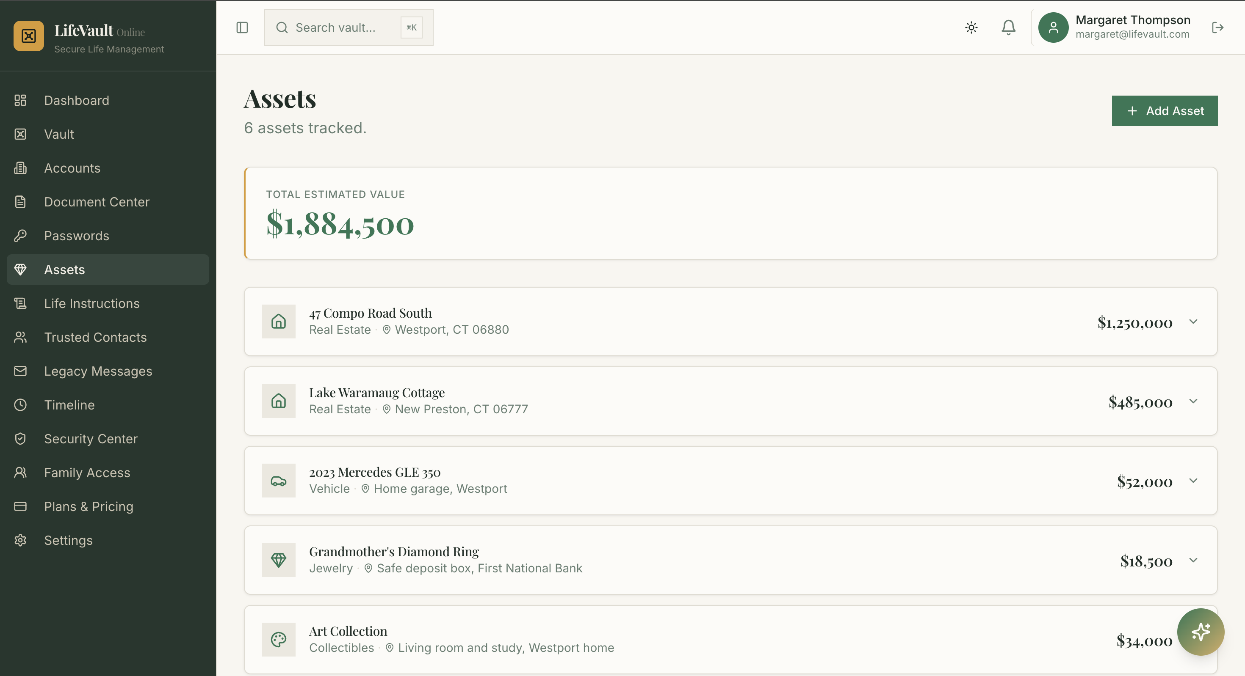Click the notification bell icon
Screen dimensions: 1245x676
tap(1008, 27)
